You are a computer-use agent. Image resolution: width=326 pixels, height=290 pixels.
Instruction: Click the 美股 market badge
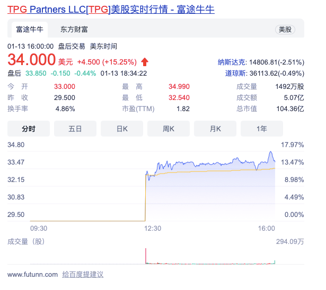point(285,30)
